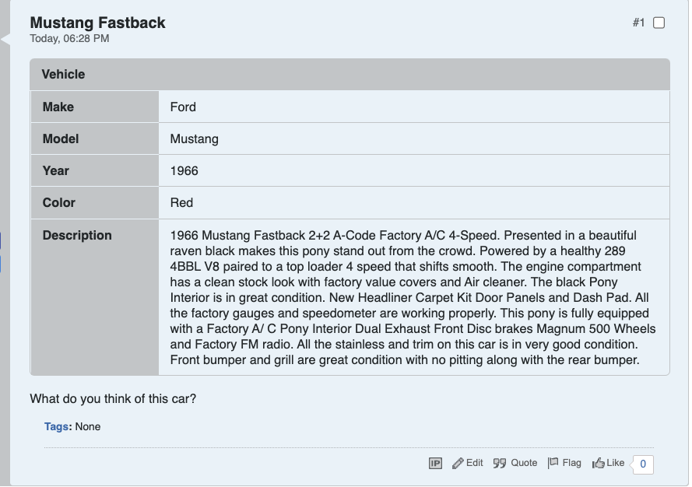
Task: Click the Like text label
Action: (x=615, y=463)
